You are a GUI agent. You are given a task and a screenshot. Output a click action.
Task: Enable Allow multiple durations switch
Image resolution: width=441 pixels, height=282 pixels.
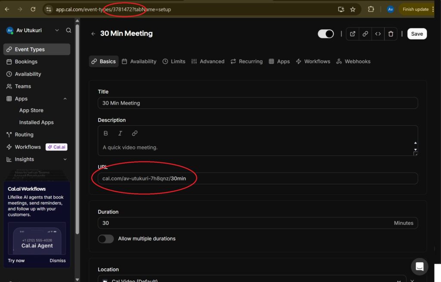tap(106, 239)
